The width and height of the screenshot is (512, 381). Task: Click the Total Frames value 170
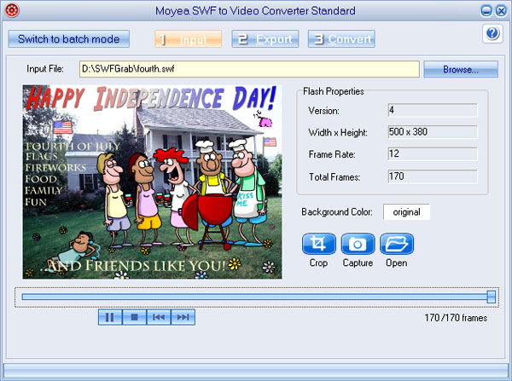[x=433, y=176]
